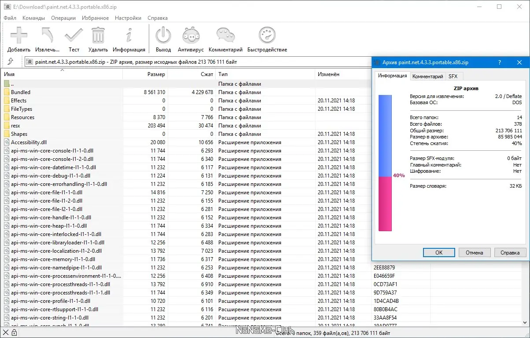
Task: Select the Информация tab in dialog
Action: (393, 76)
